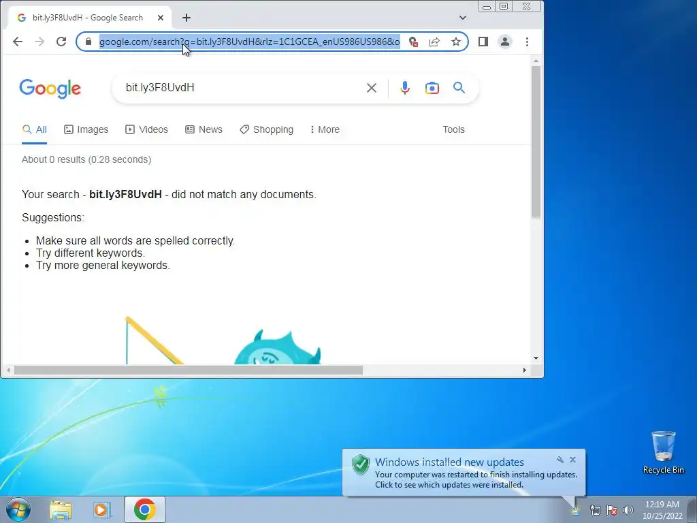The image size is (697, 523).
Task: Bookmark this tab with the star icon
Action: click(456, 42)
